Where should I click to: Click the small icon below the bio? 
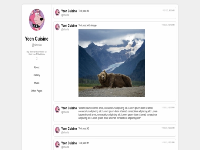point(37,59)
